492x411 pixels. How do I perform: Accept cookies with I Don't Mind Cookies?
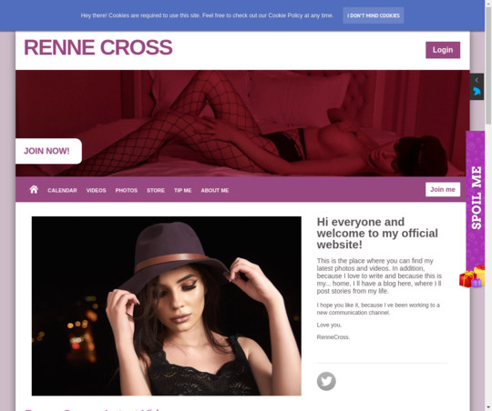coord(373,15)
